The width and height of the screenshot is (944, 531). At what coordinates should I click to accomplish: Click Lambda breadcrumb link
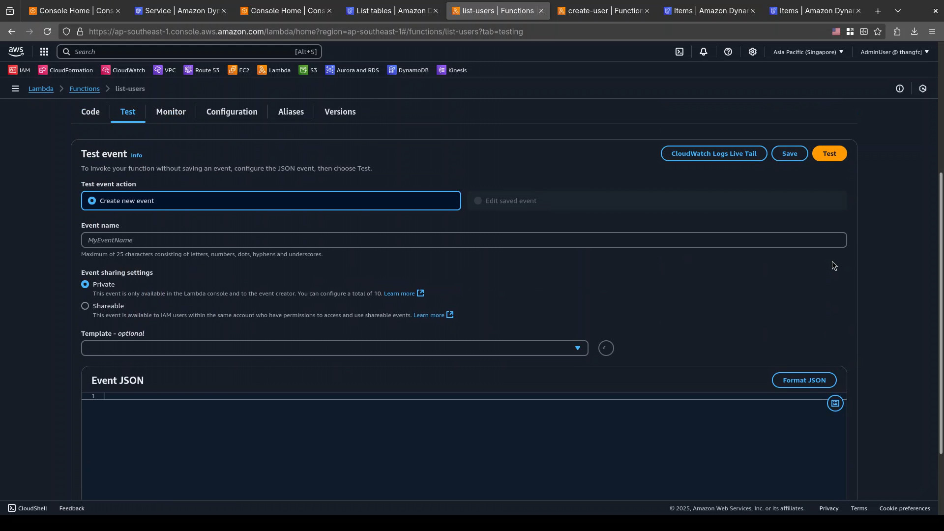click(41, 89)
